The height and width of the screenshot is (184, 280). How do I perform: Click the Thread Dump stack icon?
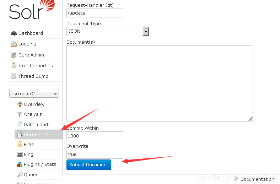tap(14, 76)
